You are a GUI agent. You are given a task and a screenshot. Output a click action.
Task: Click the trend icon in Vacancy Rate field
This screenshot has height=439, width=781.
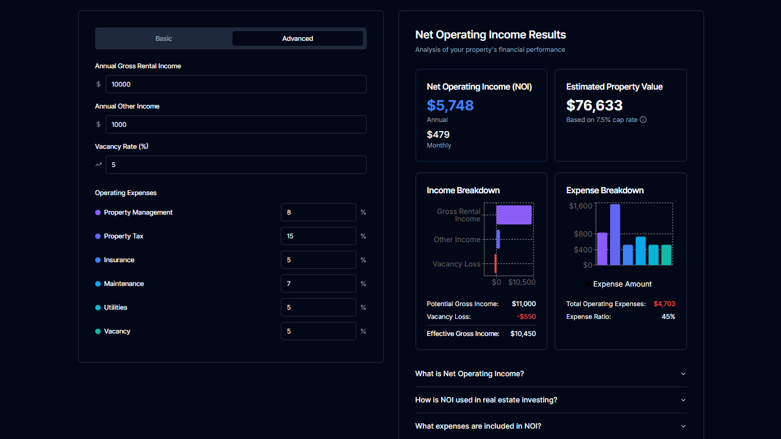click(x=98, y=165)
